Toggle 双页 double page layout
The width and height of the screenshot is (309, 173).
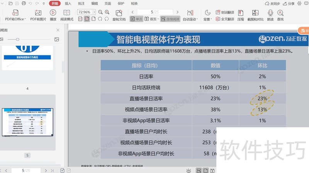coord(150,19)
